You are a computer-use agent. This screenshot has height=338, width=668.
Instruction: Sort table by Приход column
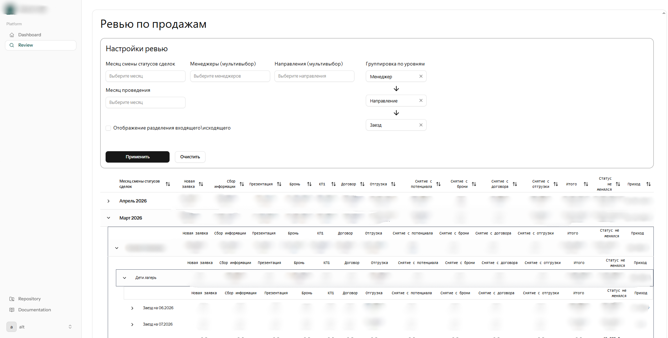click(648, 184)
